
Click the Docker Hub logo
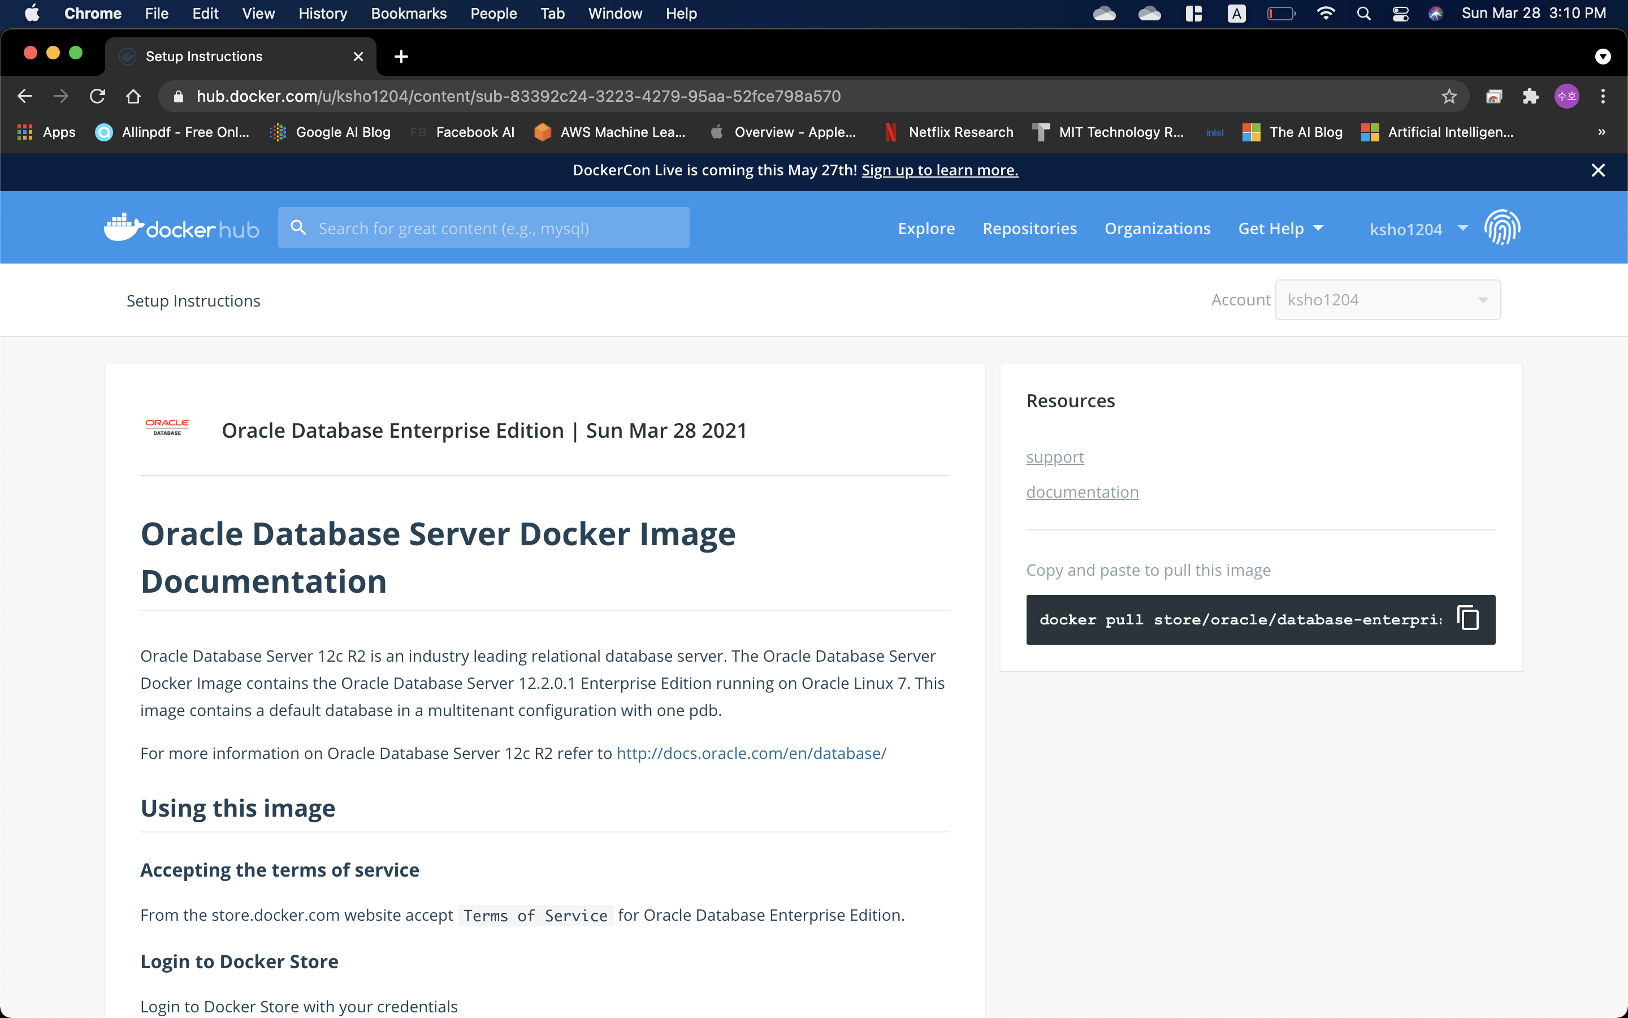(x=181, y=227)
